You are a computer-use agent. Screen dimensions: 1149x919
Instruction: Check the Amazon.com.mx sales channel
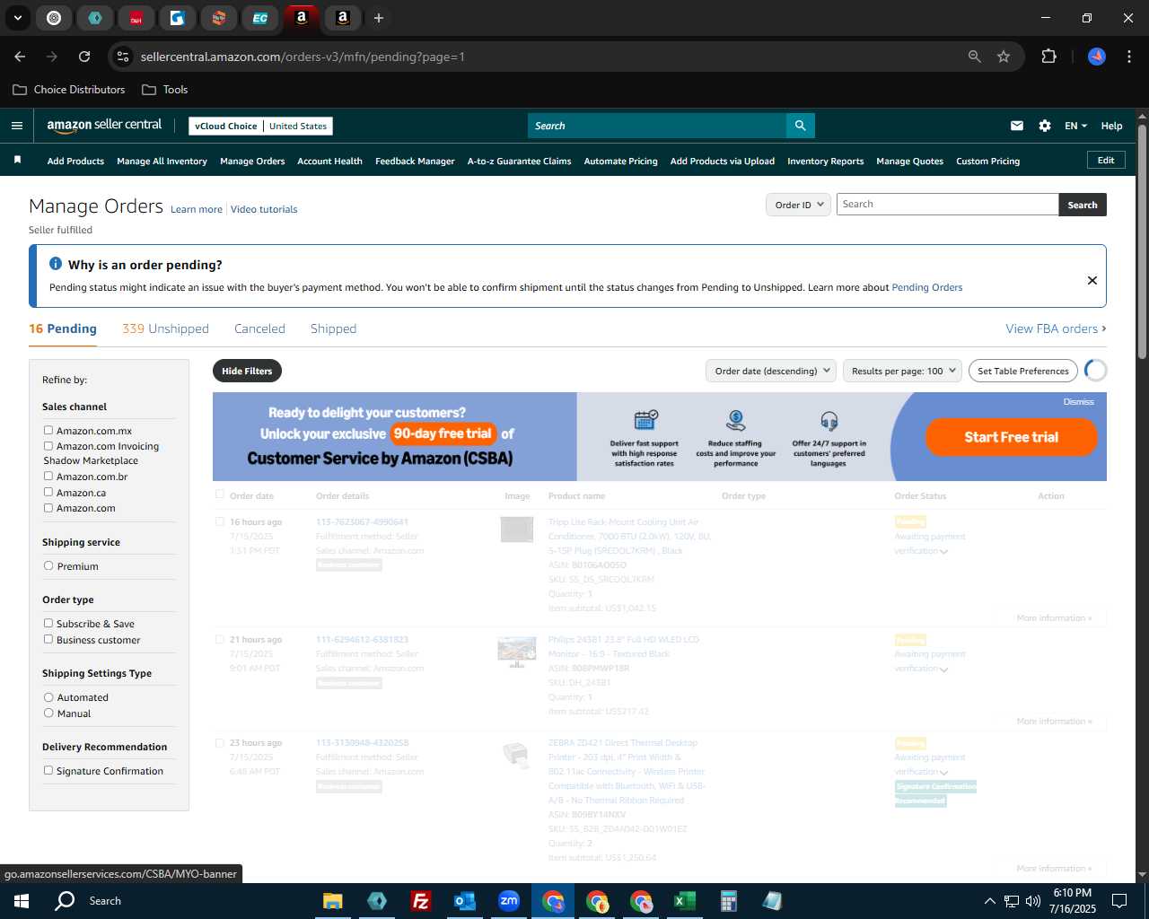(x=48, y=431)
